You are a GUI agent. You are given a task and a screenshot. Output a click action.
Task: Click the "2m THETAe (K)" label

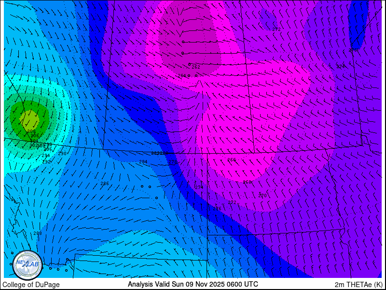[x=359, y=285]
